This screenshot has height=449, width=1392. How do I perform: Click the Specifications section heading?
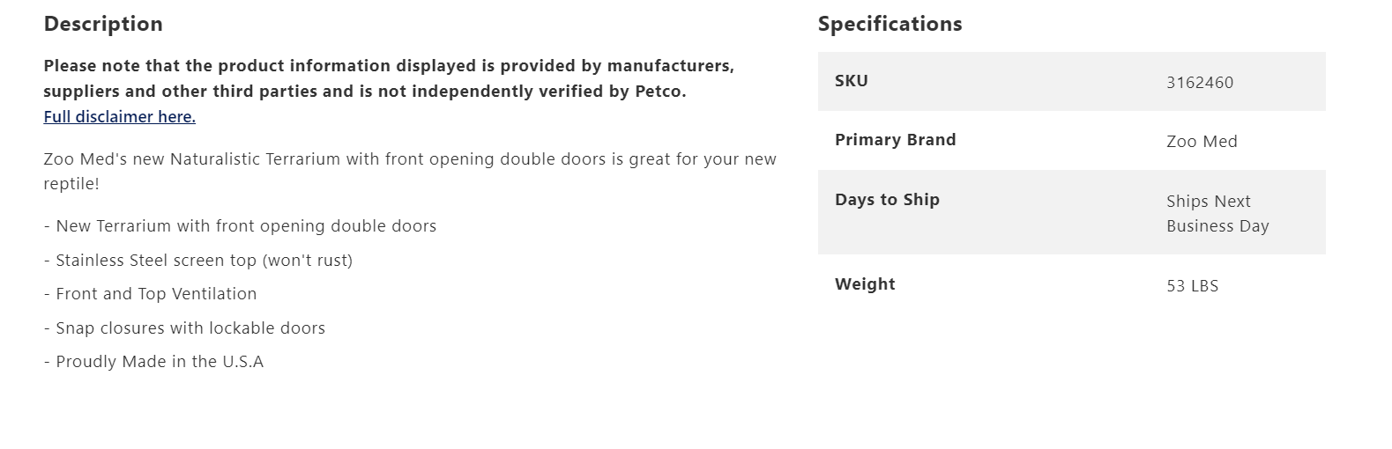point(890,24)
